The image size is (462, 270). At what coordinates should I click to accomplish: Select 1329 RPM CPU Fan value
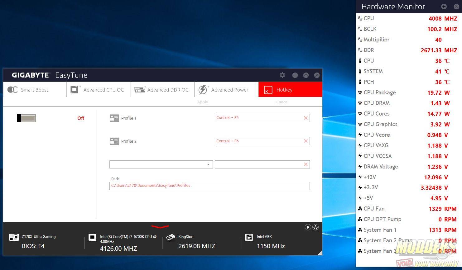[x=443, y=209]
